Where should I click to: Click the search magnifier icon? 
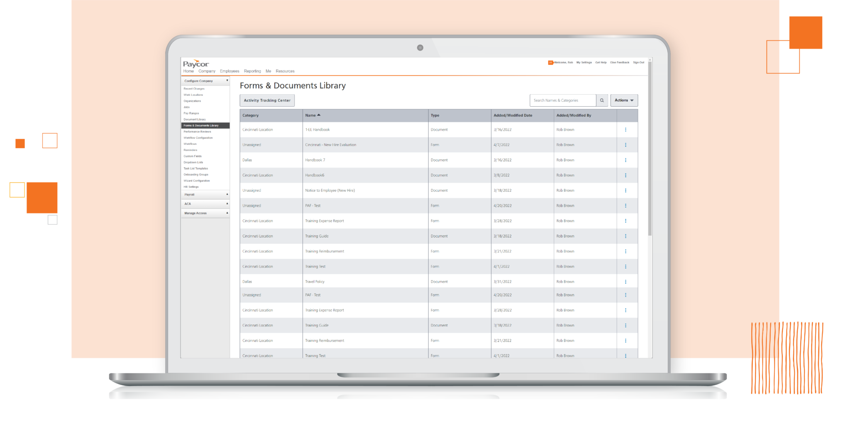tap(601, 100)
